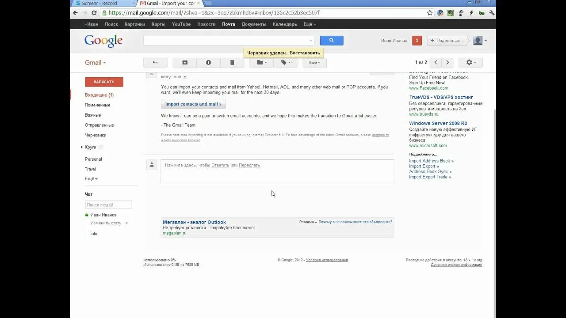Open the toolbar Еще dropdown
This screenshot has height=318, width=566.
click(x=314, y=62)
